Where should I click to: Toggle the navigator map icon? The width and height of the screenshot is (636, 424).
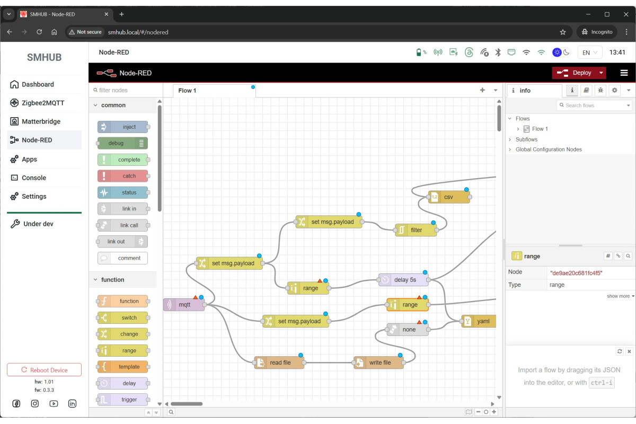coord(469,412)
